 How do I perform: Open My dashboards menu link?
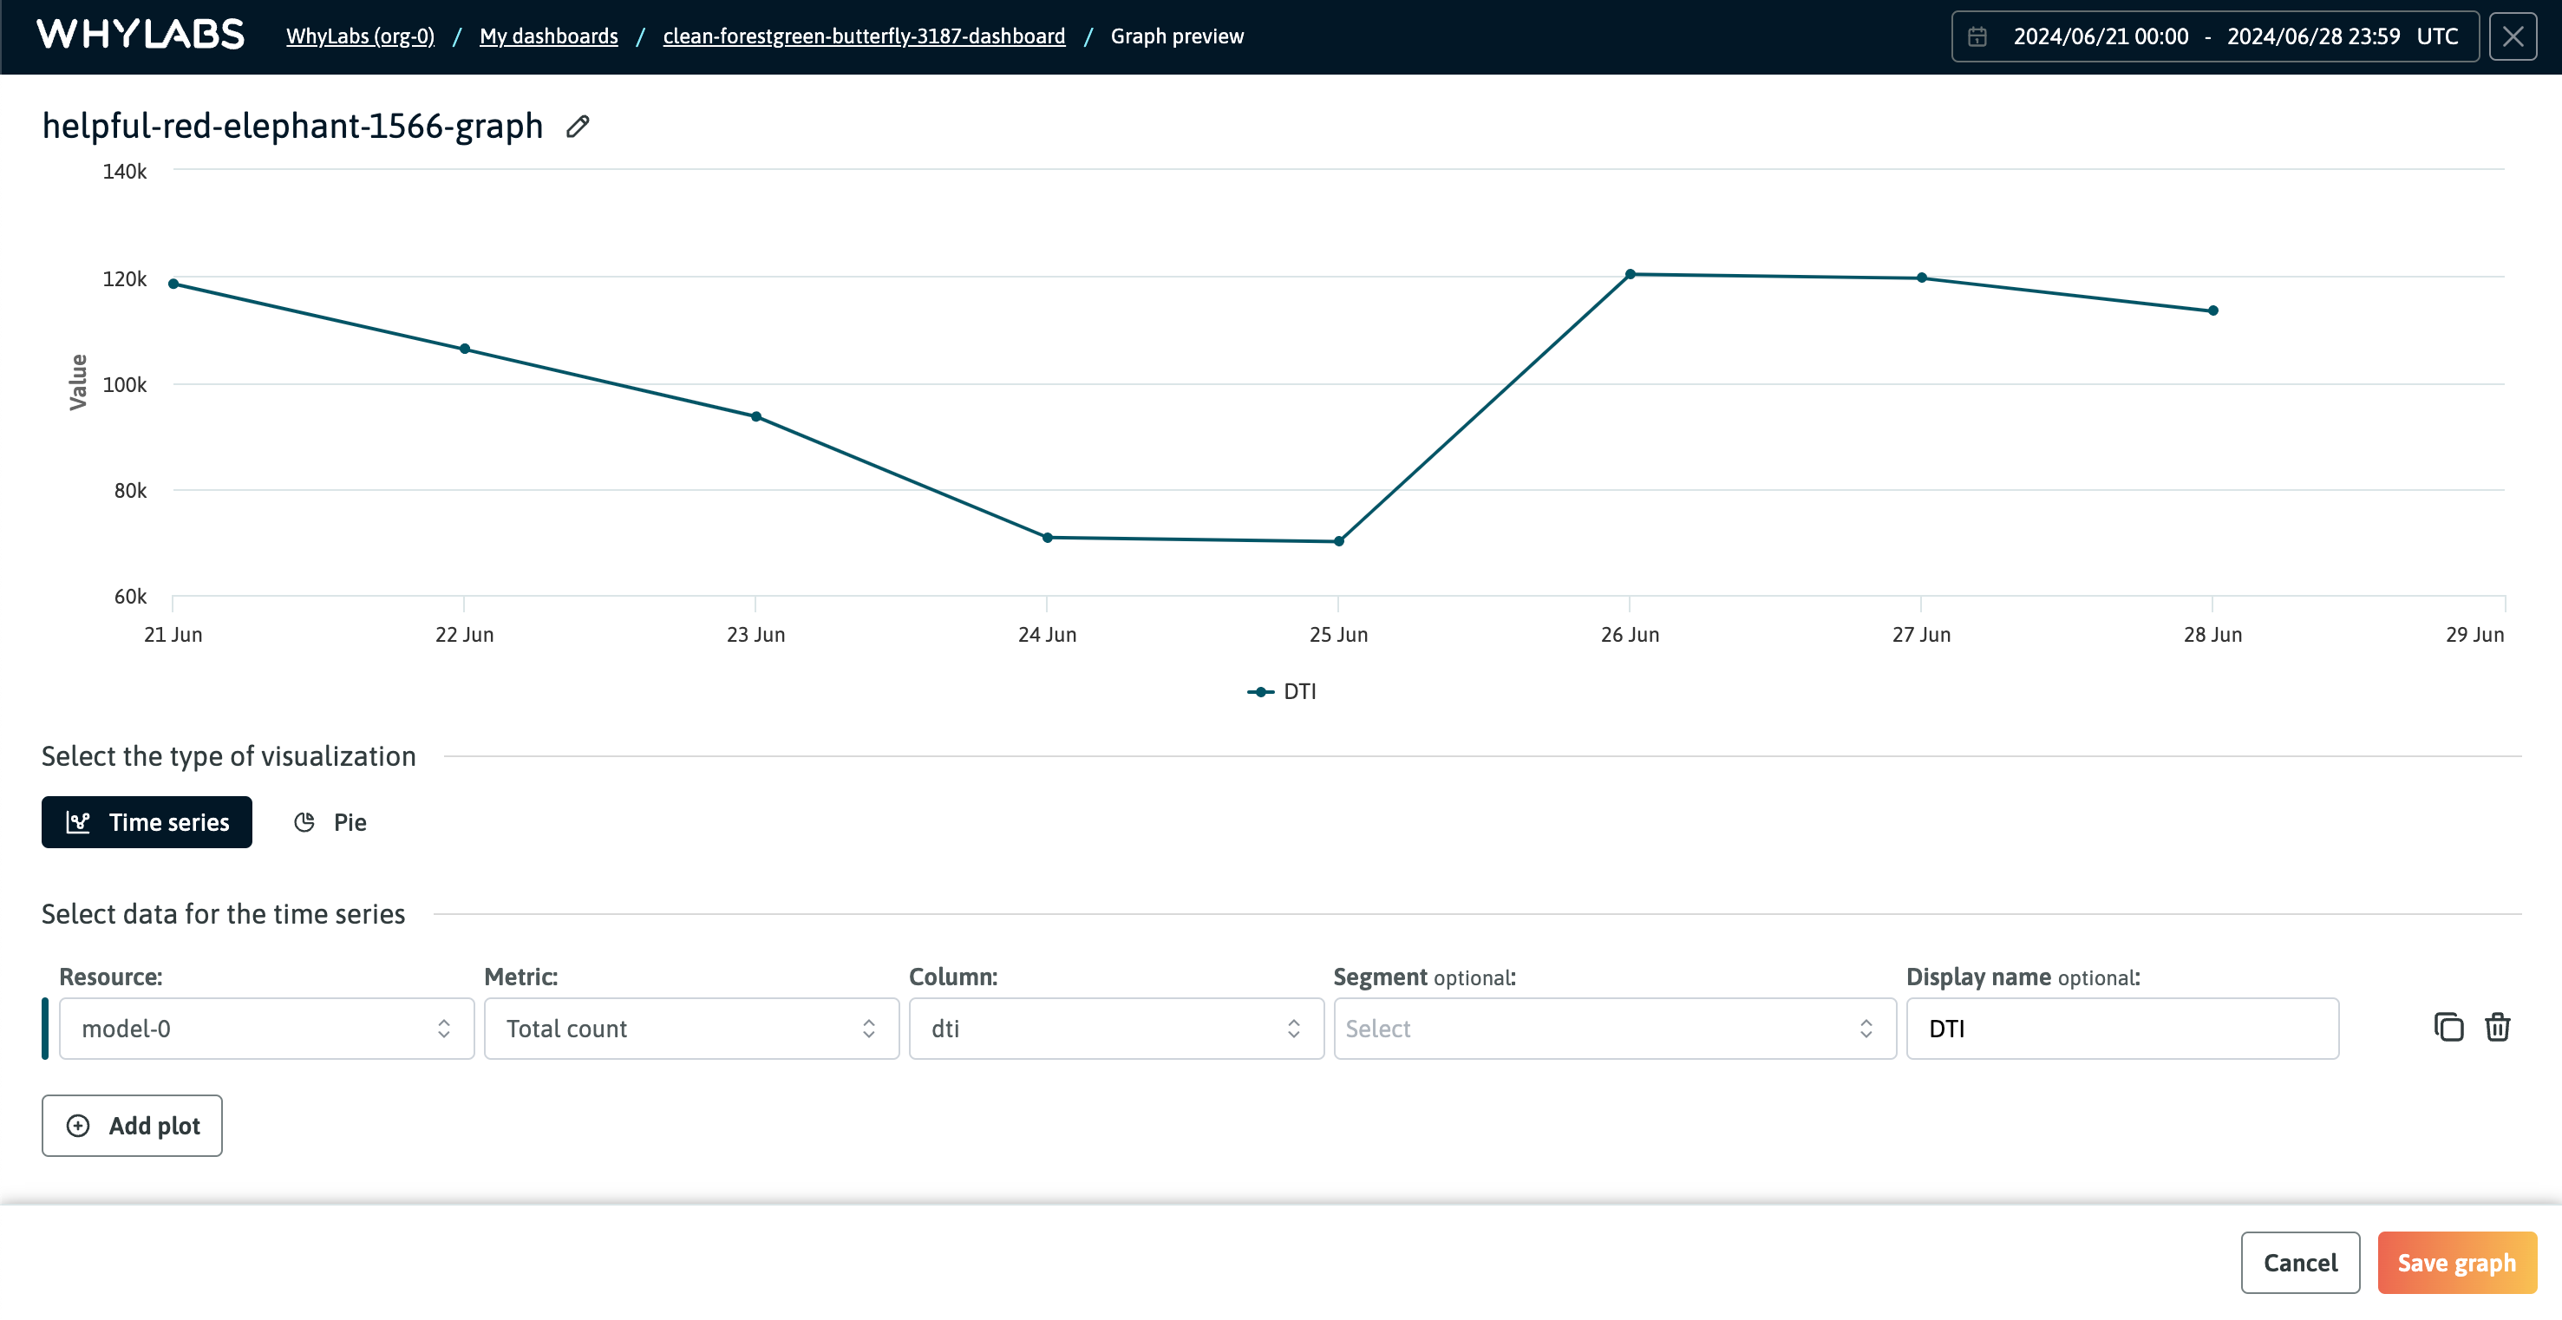click(547, 34)
